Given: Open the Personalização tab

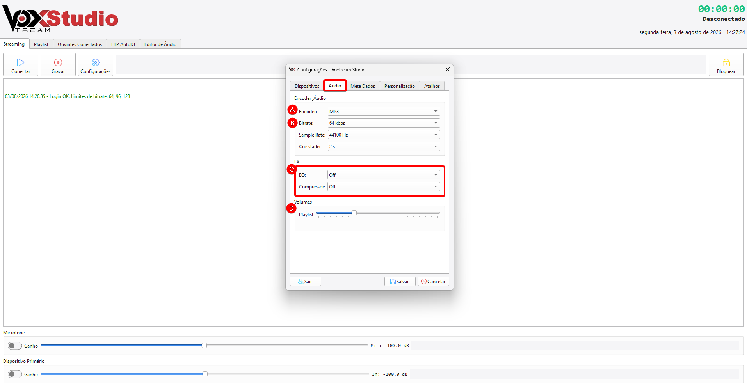Looking at the screenshot, I should pos(400,86).
